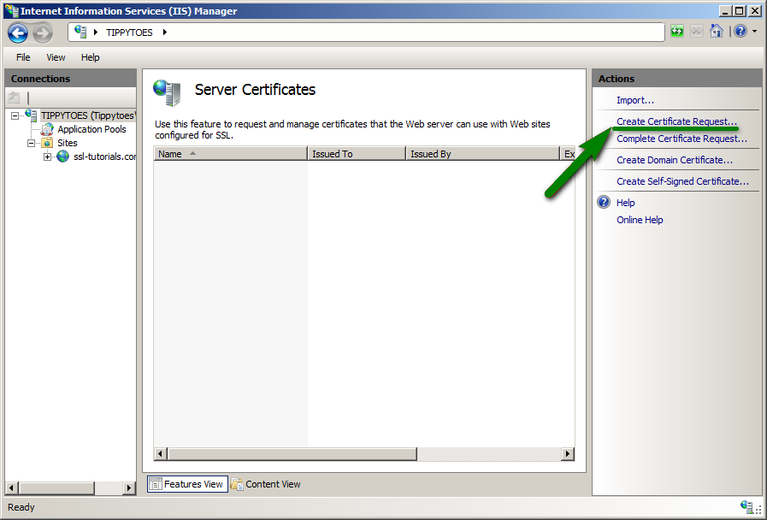The height and width of the screenshot is (520, 767).
Task: Click the greyed Forward navigation arrow
Action: 43,33
